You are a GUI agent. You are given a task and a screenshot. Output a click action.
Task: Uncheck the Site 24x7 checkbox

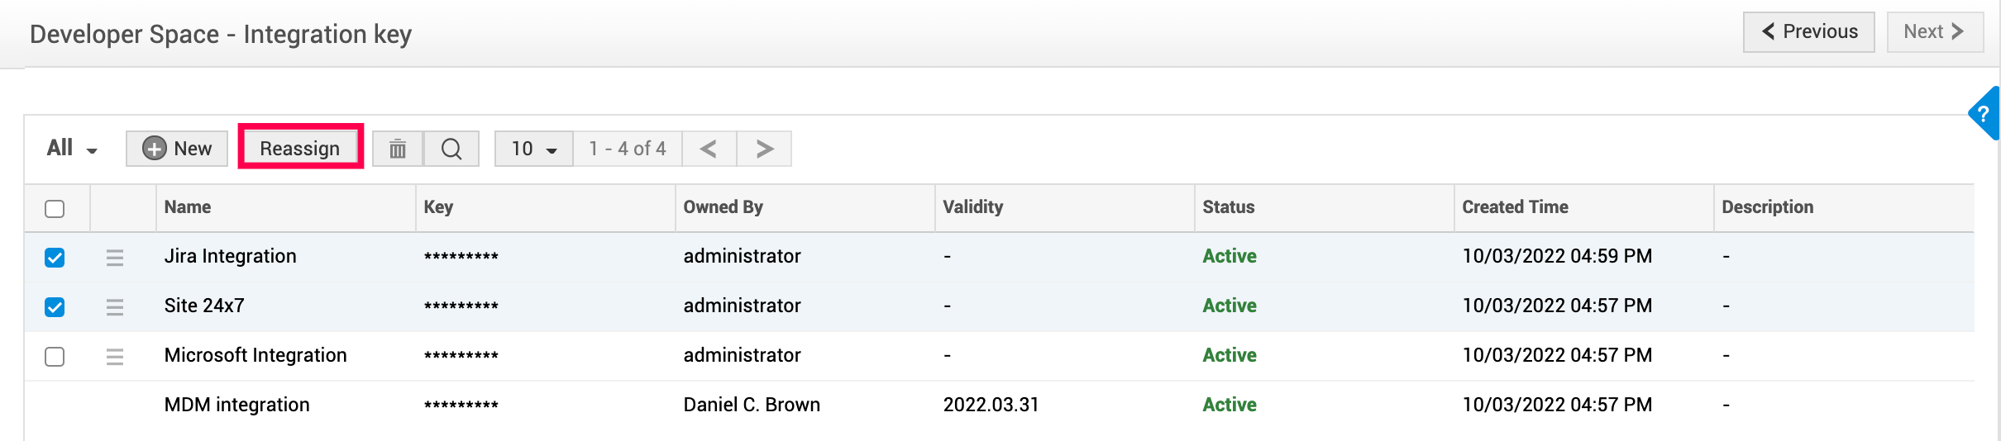tap(55, 307)
